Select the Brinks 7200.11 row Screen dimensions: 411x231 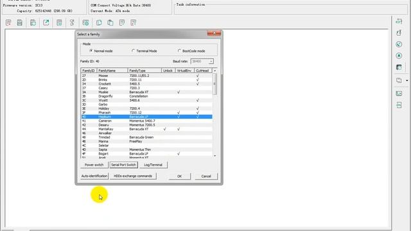point(146,80)
